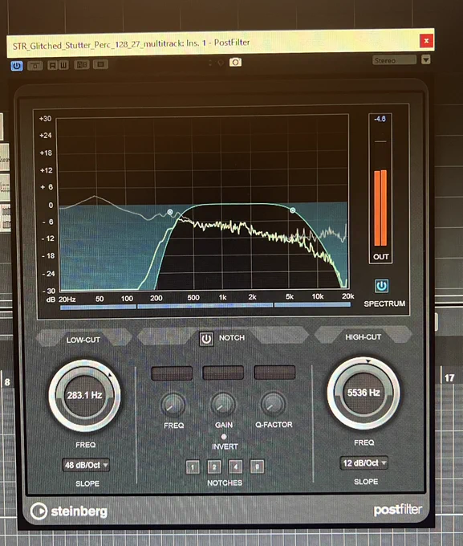The height and width of the screenshot is (546, 463).
Task: Click the low-cut handle on the curve
Action: click(170, 212)
